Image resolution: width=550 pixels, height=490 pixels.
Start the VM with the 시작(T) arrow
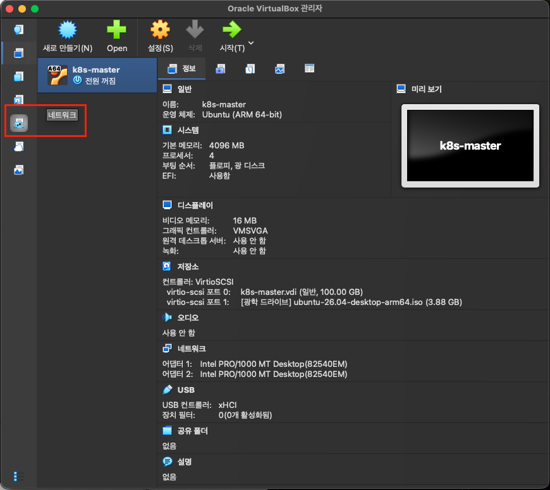(232, 37)
